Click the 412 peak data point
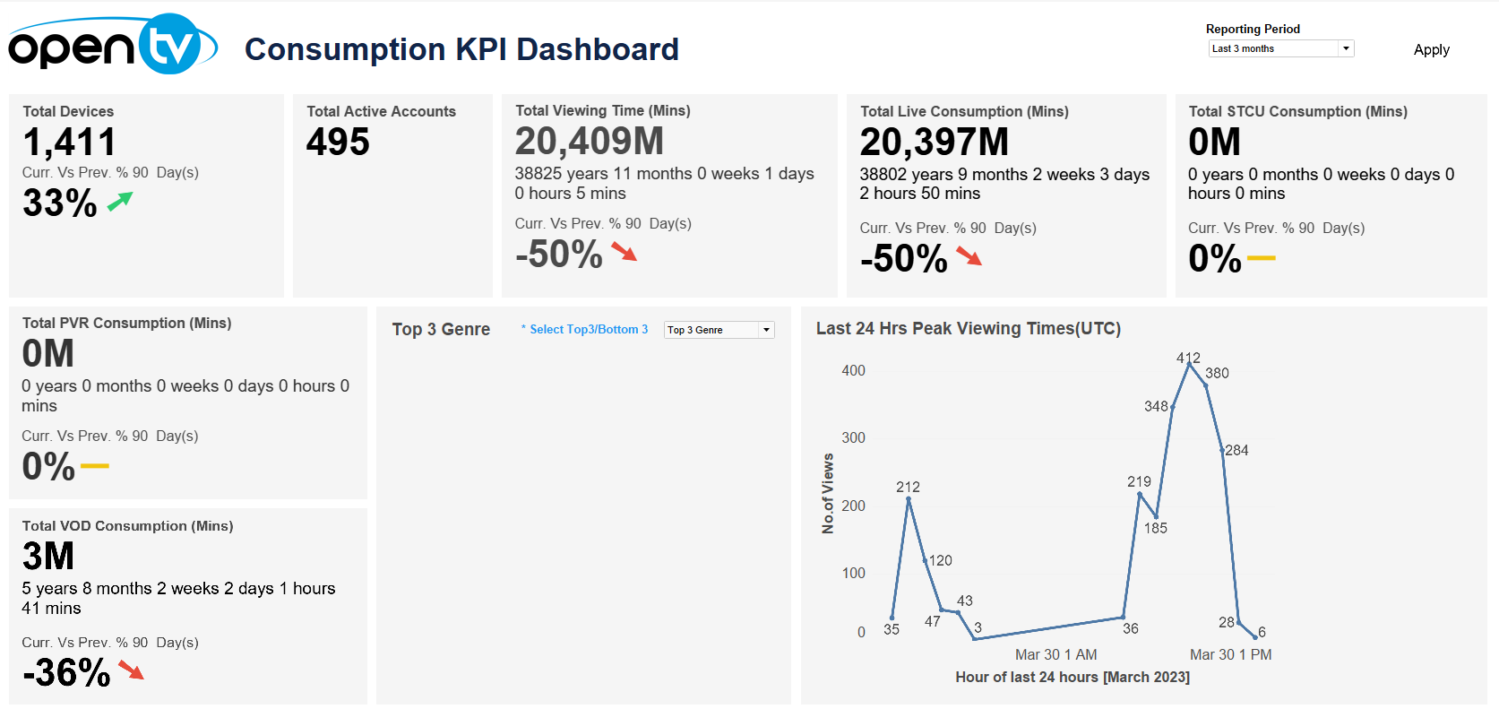The image size is (1499, 709). click(x=1189, y=364)
